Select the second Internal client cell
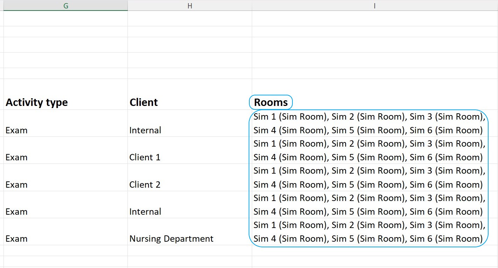This screenshot has width=498, height=268. 190,205
